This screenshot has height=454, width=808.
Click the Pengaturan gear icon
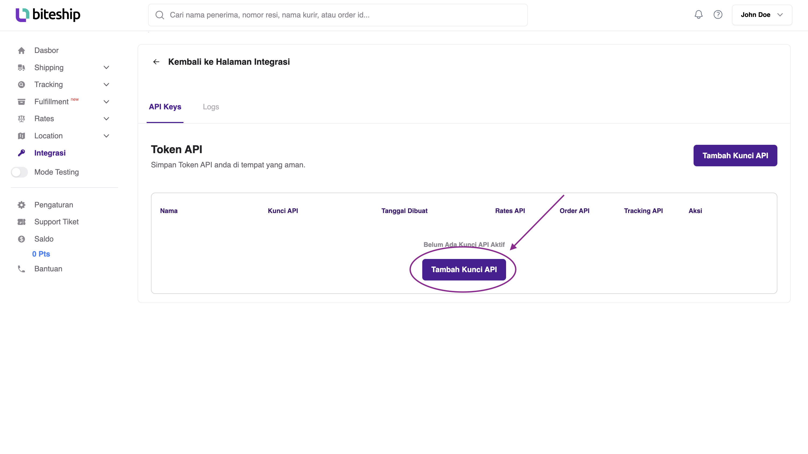(21, 204)
